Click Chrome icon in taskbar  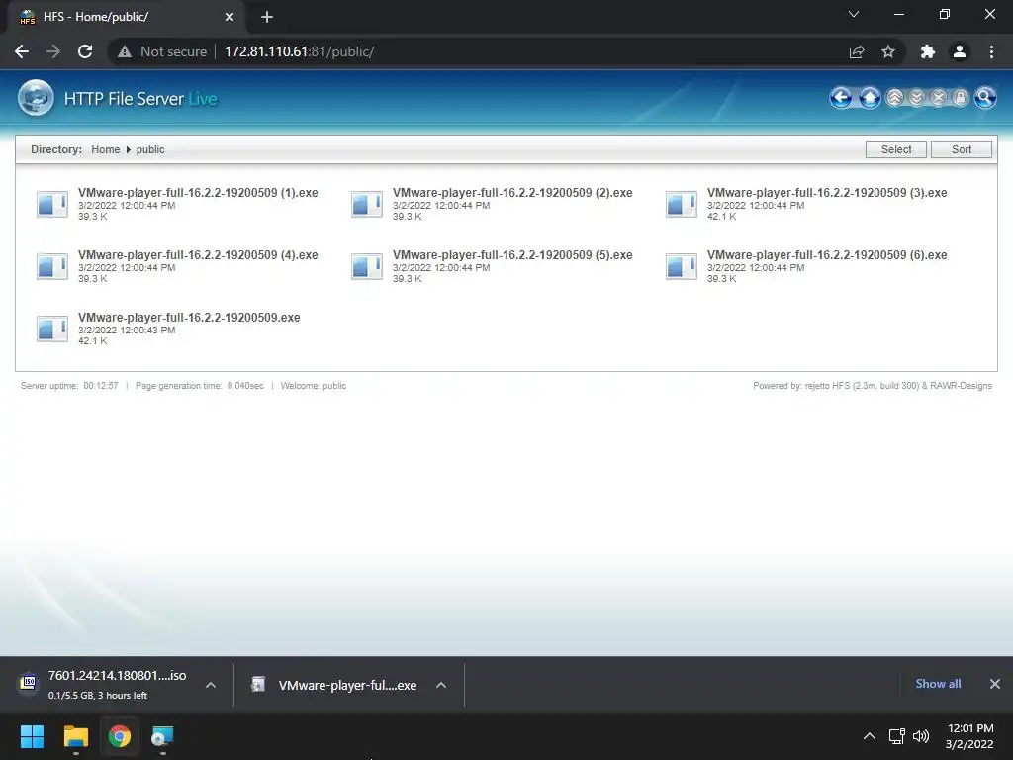[x=120, y=736]
